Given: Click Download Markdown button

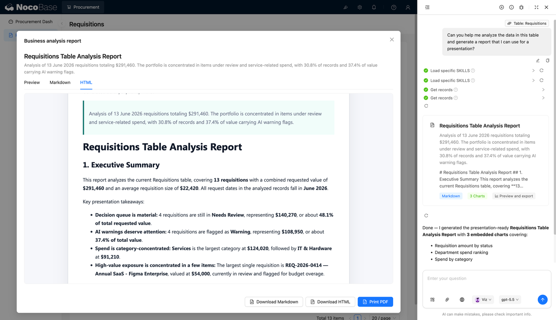Looking at the screenshot, I should click(274, 302).
